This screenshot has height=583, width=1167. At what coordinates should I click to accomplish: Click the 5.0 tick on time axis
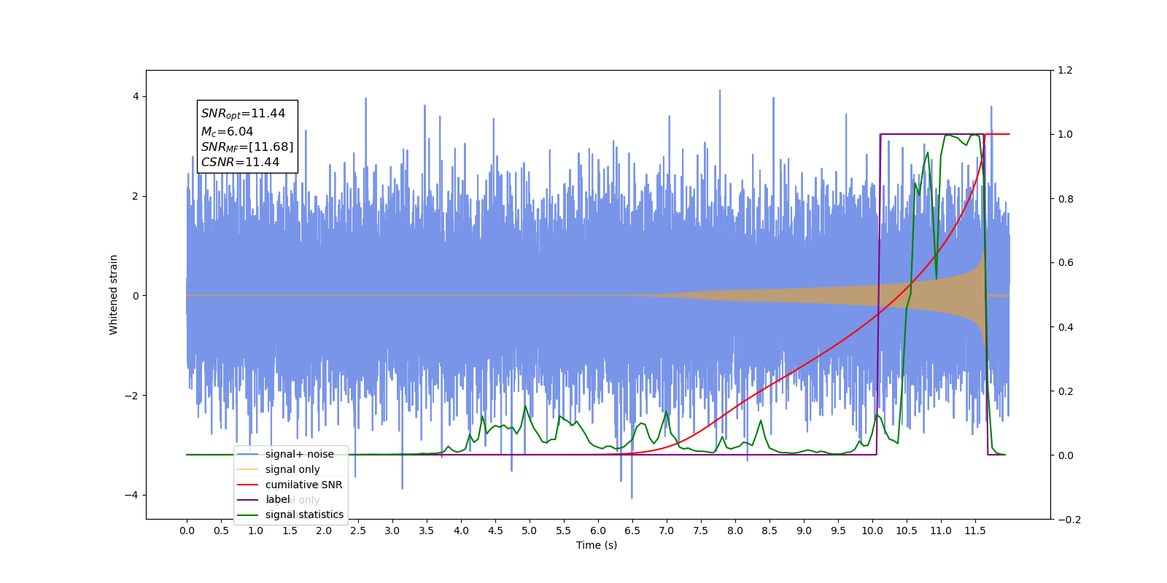[x=530, y=531]
